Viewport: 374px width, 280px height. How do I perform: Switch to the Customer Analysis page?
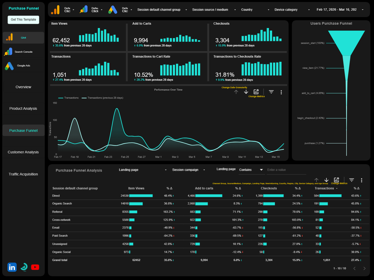click(x=23, y=152)
